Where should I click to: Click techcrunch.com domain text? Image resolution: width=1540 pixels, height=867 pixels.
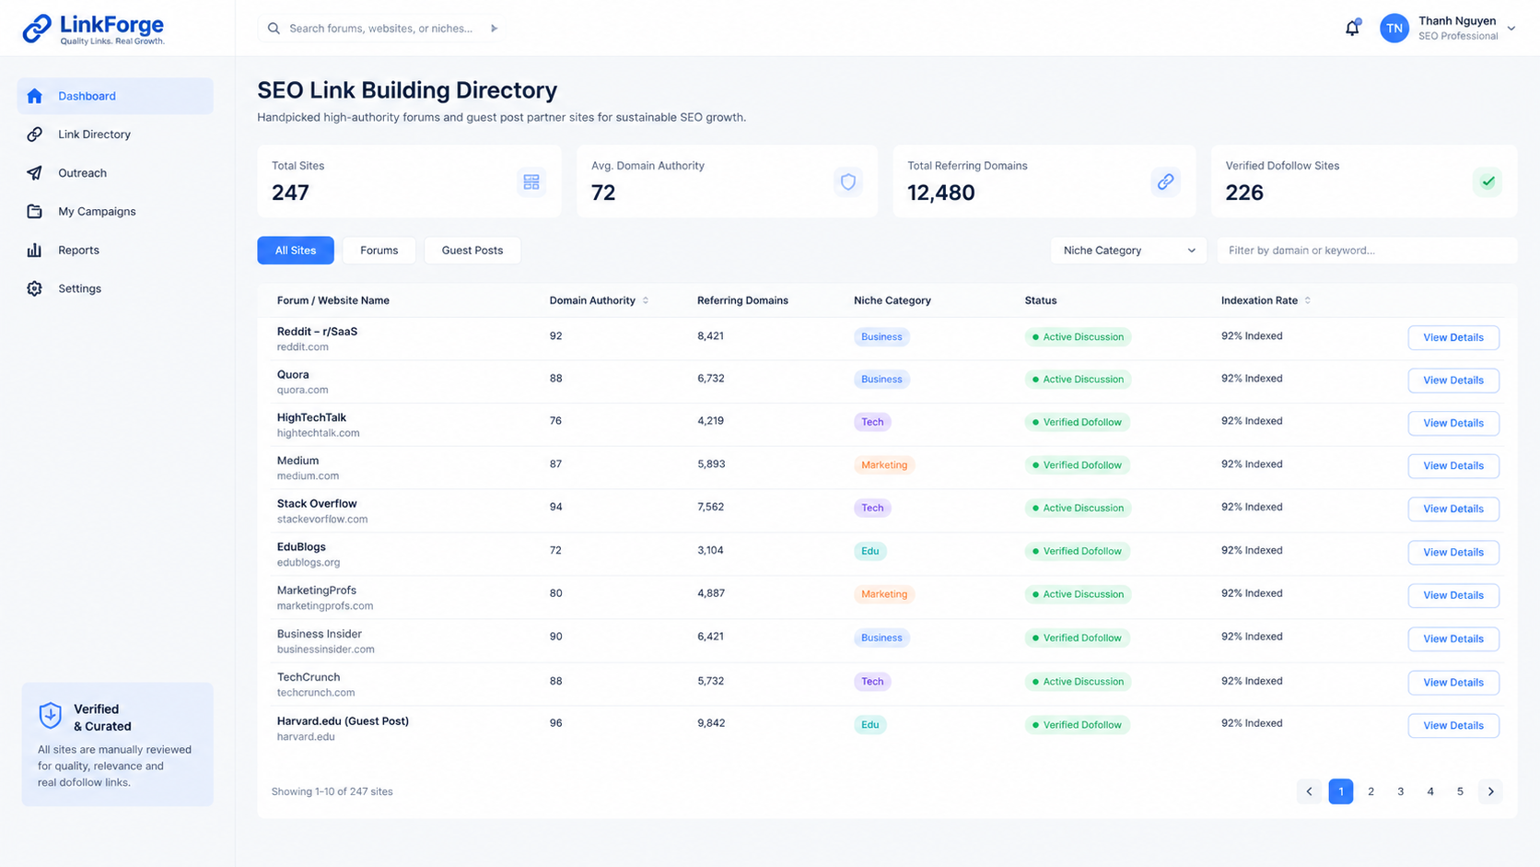(316, 693)
